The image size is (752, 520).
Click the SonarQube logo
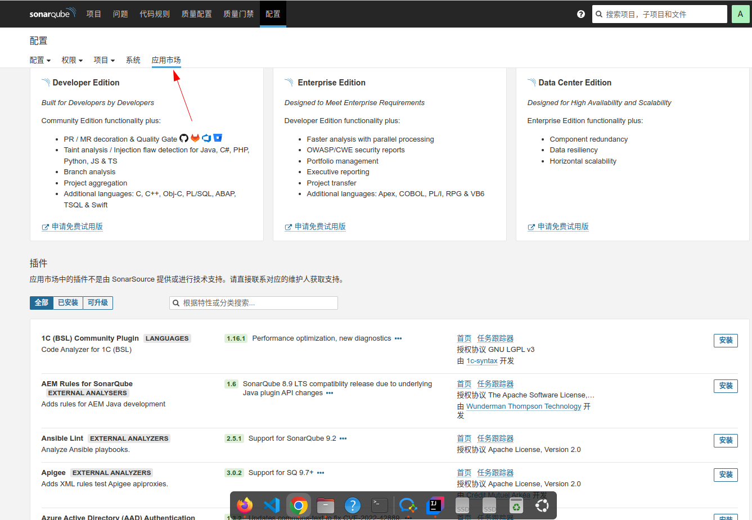click(x=52, y=13)
